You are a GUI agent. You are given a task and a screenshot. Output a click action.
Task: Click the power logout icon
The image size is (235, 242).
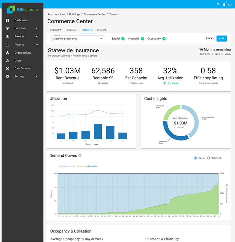point(230,5)
